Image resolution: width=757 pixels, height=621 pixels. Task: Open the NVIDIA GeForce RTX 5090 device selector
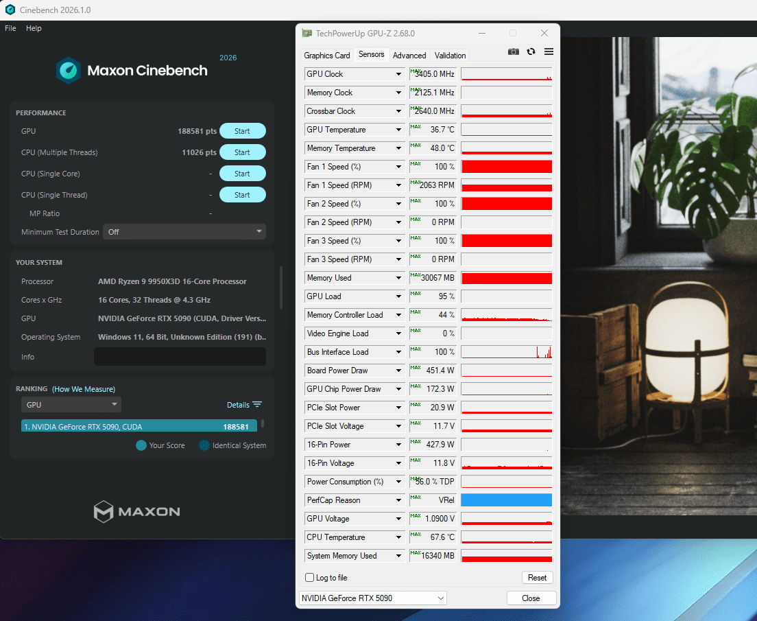[373, 598]
